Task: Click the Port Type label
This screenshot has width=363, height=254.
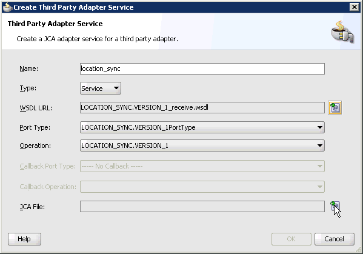Action: (x=35, y=127)
